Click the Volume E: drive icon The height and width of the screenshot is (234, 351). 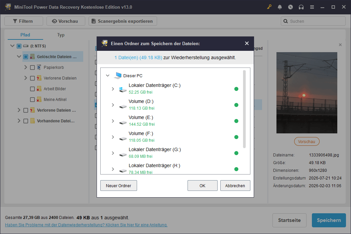(x=123, y=122)
